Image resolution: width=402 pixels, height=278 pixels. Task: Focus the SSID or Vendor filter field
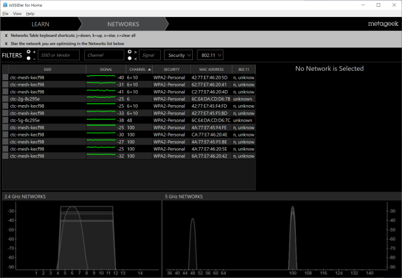58,55
